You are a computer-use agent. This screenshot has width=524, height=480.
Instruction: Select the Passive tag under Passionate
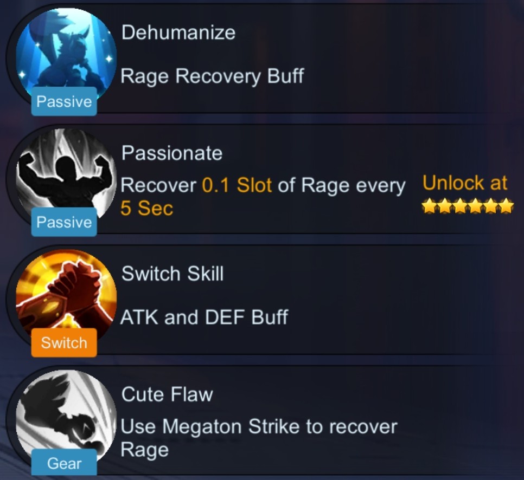coord(64,222)
